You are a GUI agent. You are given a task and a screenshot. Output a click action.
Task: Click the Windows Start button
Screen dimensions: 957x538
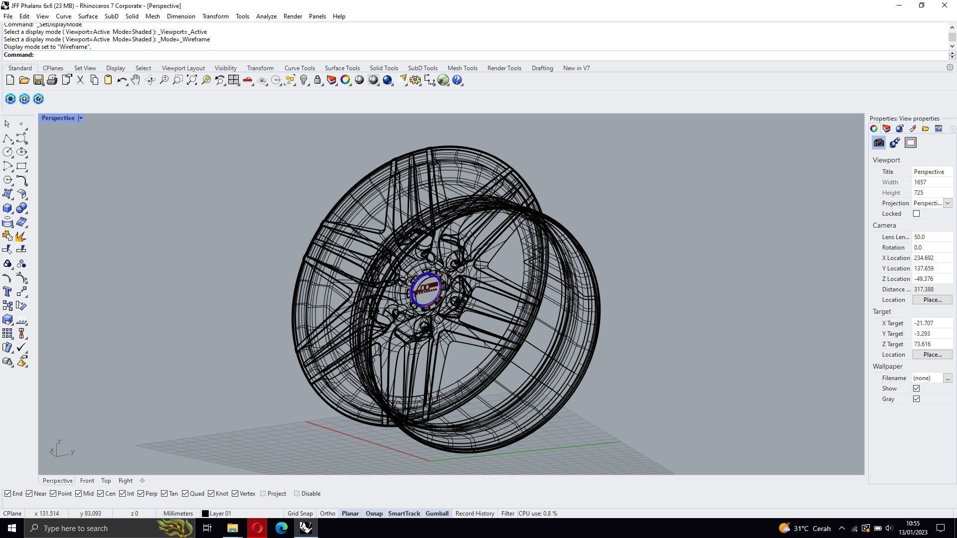pyautogui.click(x=12, y=528)
